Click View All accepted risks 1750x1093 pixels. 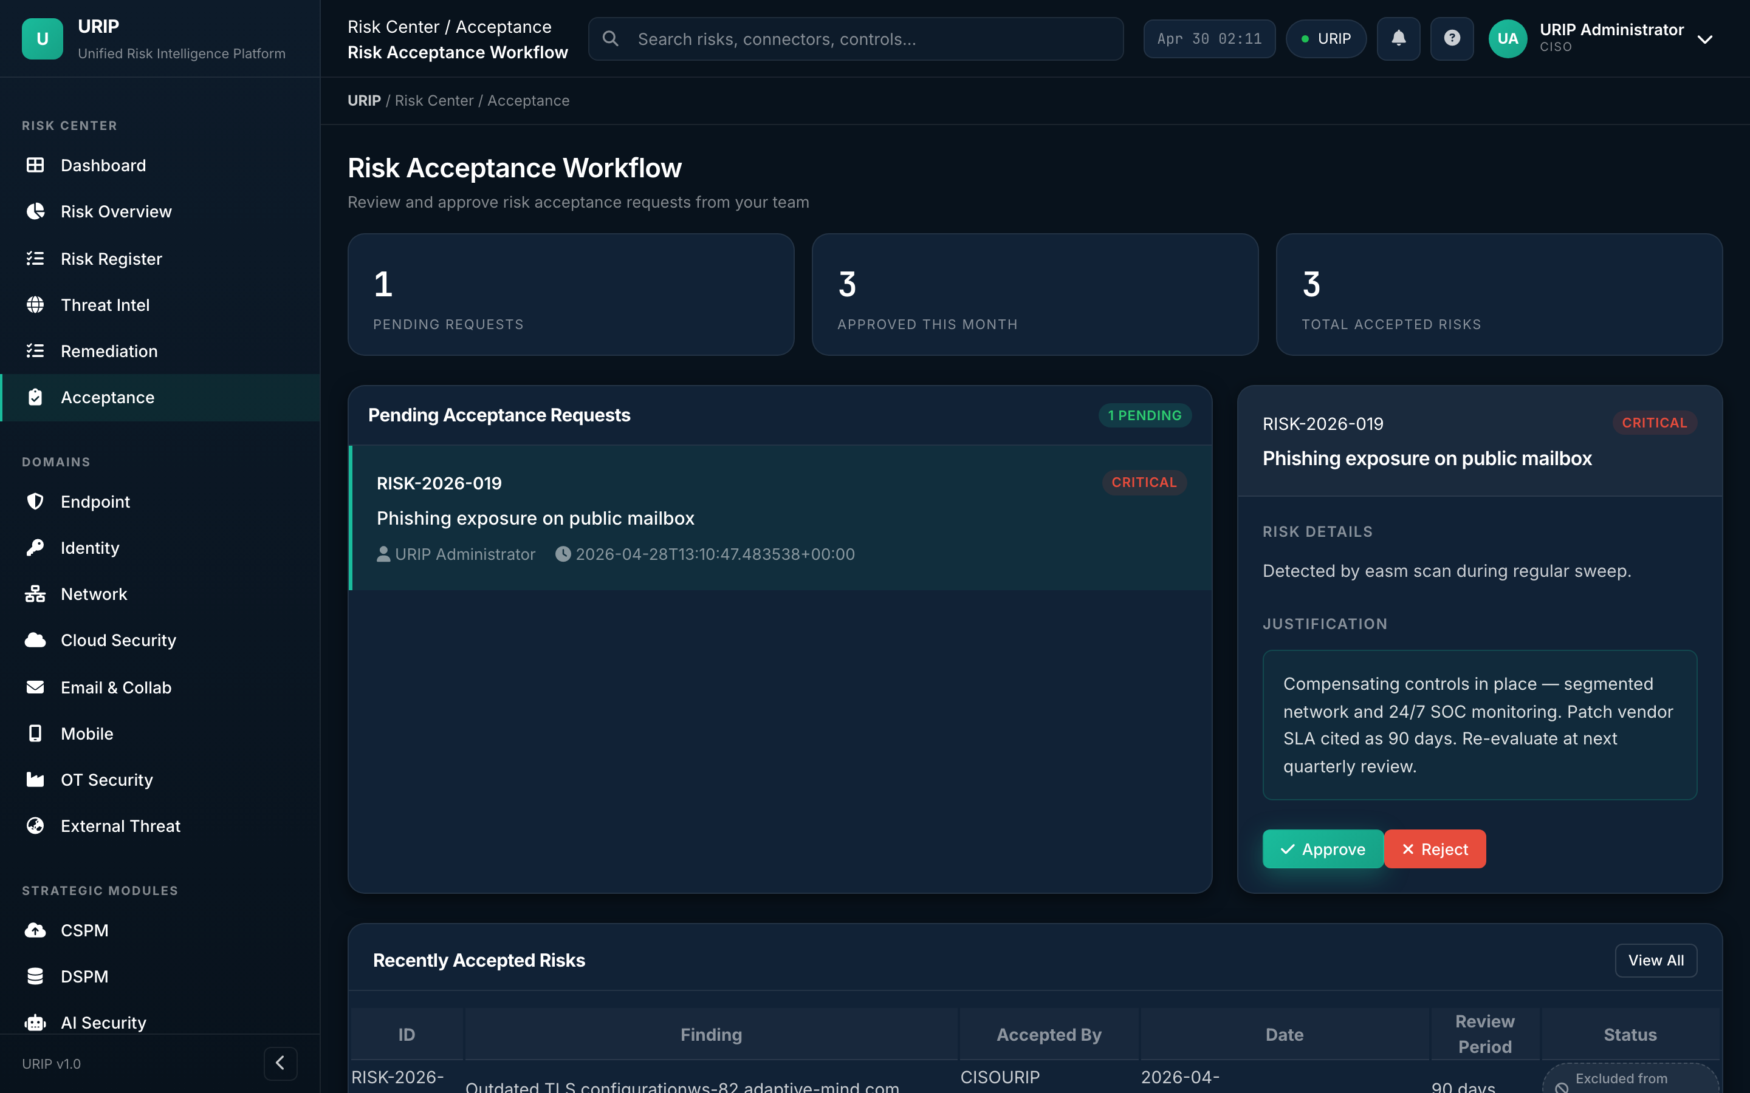(1656, 960)
